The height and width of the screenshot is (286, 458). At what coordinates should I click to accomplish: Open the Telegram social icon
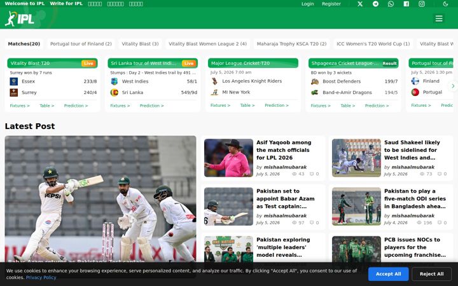click(376, 4)
